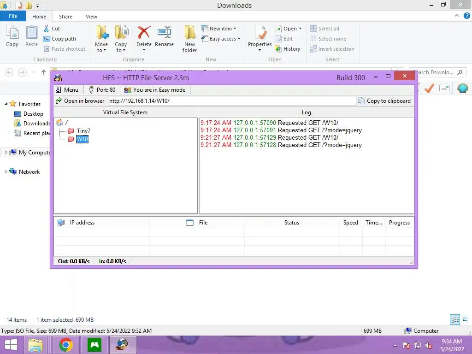Expand the Network tree node
Viewport: 472px width, 354px height.
click(6, 171)
